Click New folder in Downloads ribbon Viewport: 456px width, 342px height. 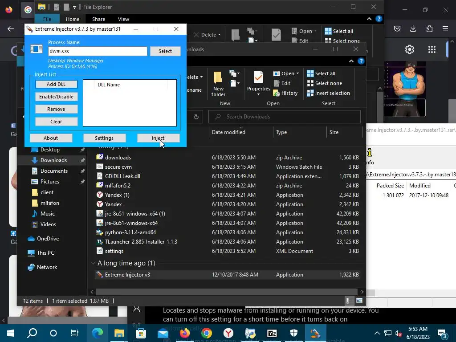click(x=218, y=84)
